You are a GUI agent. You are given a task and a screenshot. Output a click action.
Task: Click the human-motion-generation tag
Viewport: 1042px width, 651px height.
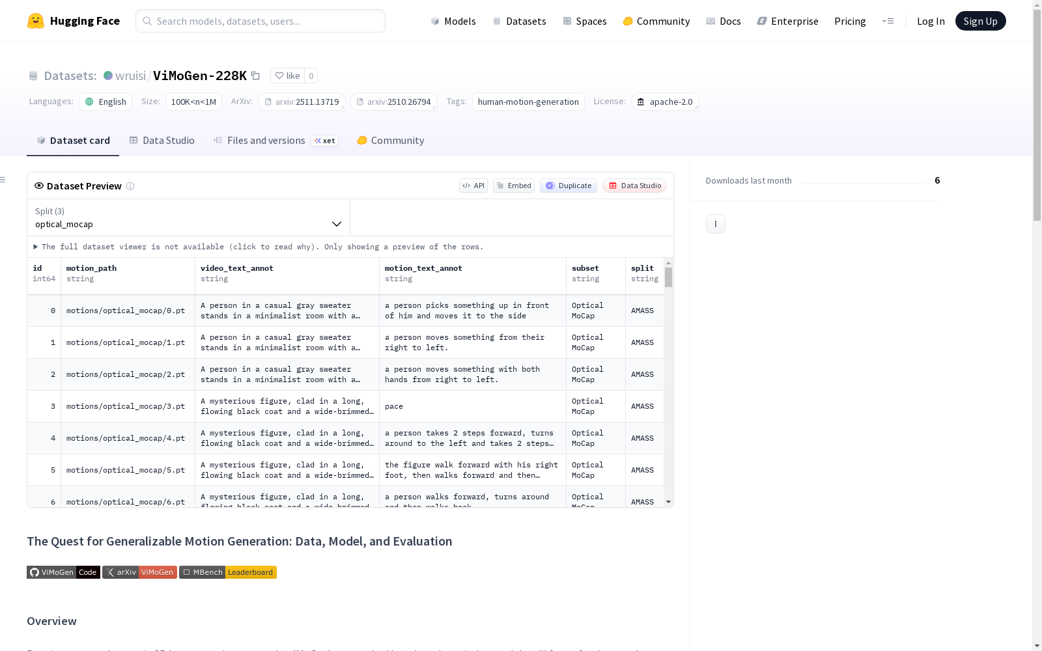pos(528,102)
